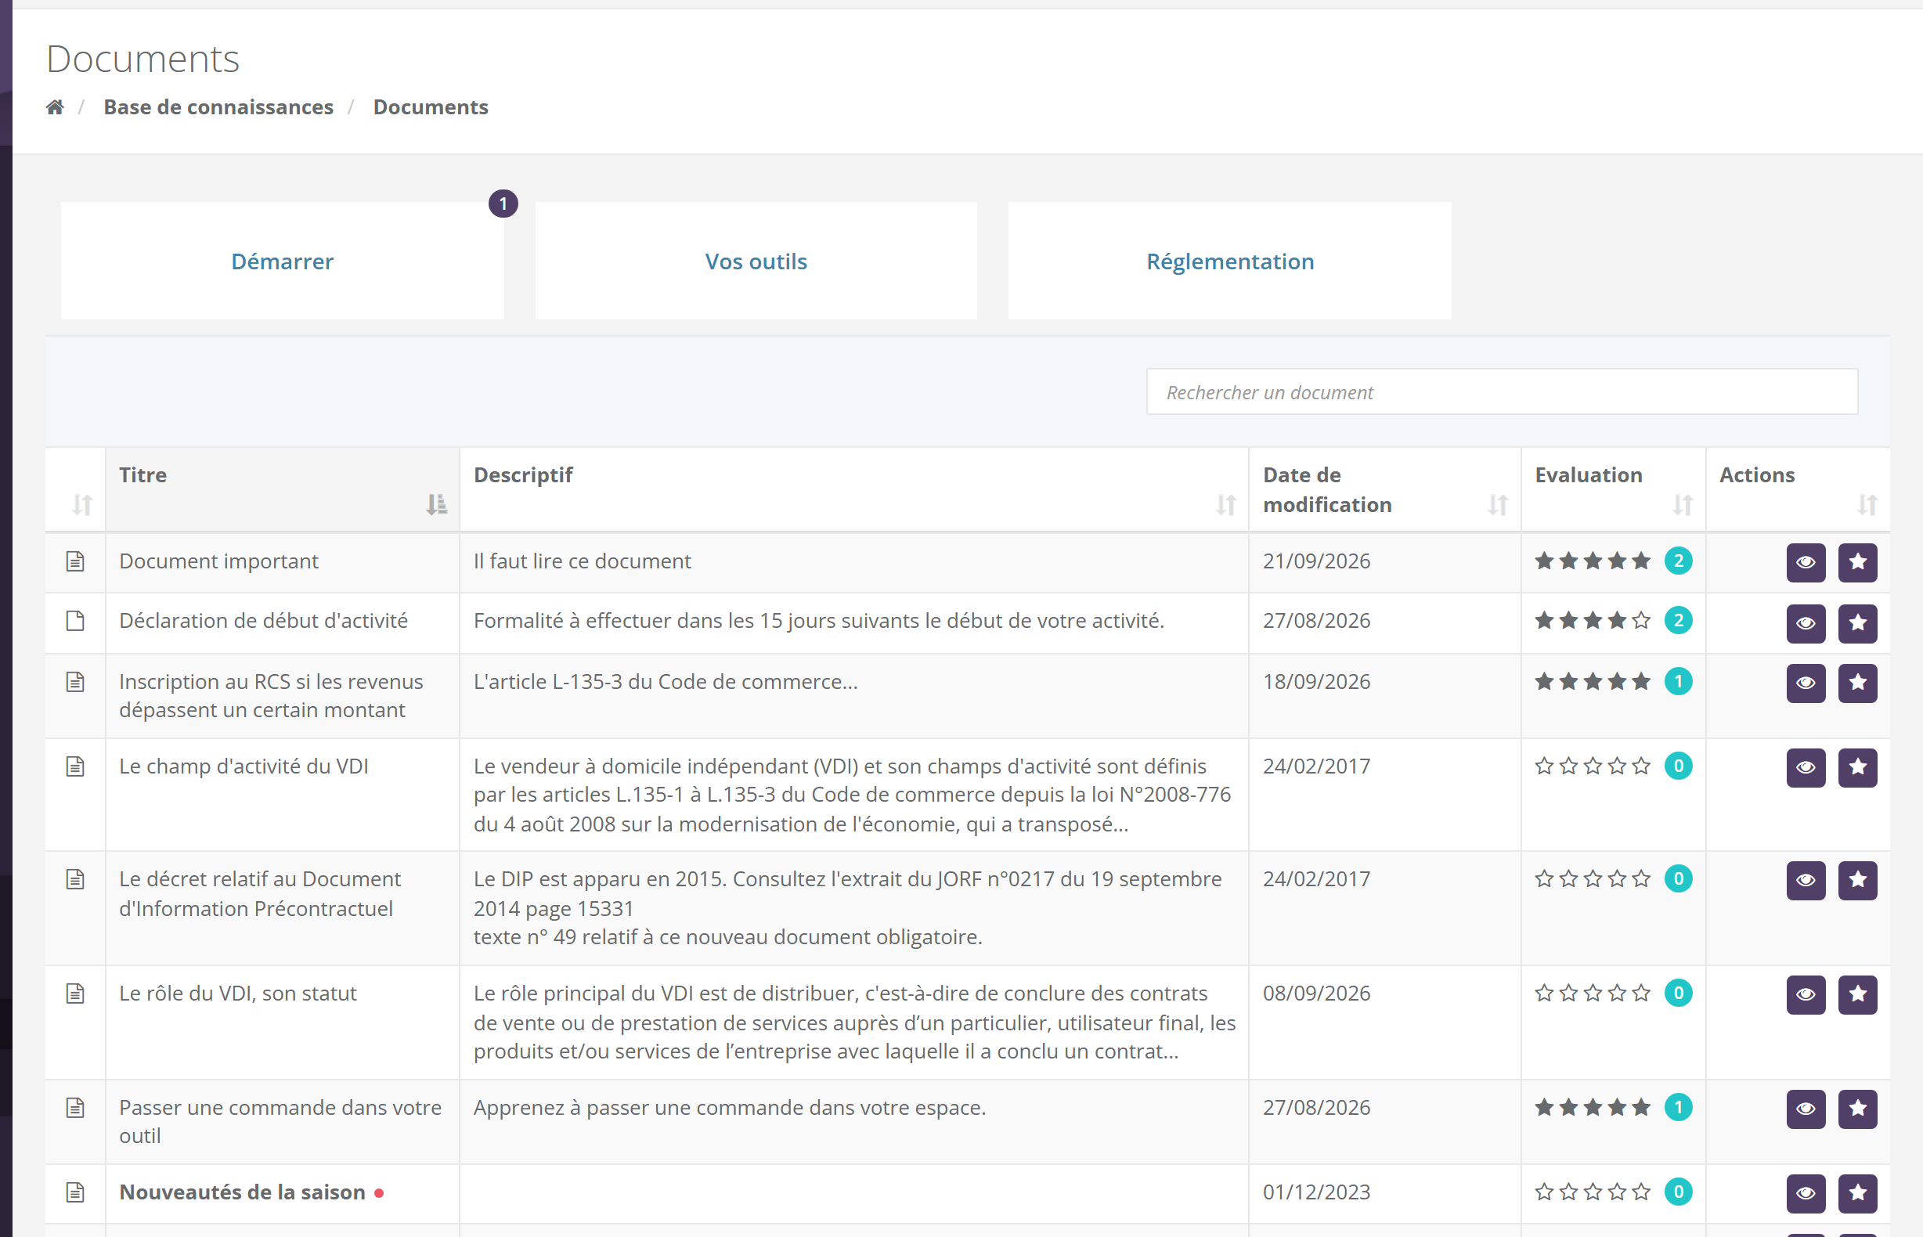Click the Documents breadcrumb link
1923x1237 pixels.
[431, 106]
